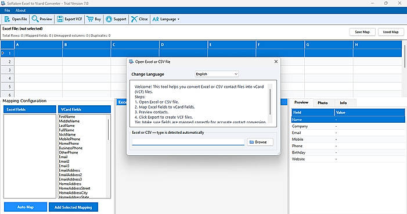Image resolution: width=407 pixels, height=214 pixels.
Task: Select the Website row in preview table
Action: [348, 159]
